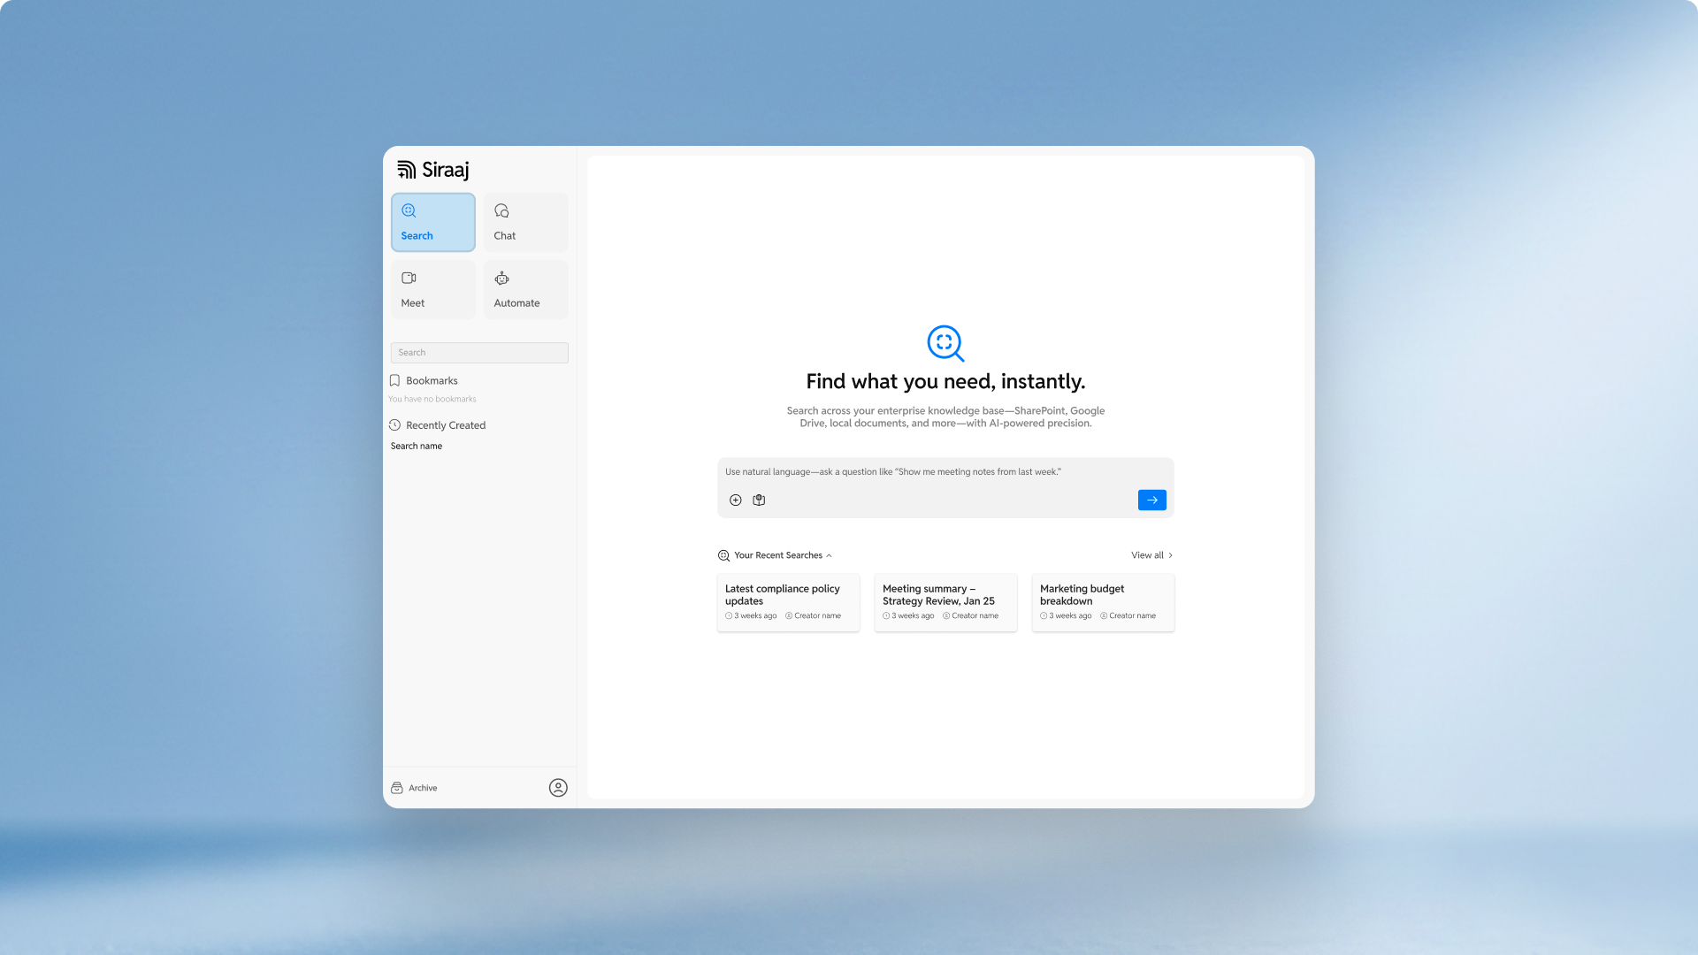The height and width of the screenshot is (955, 1698).
Task: Open the Meet tab
Action: [x=433, y=289]
